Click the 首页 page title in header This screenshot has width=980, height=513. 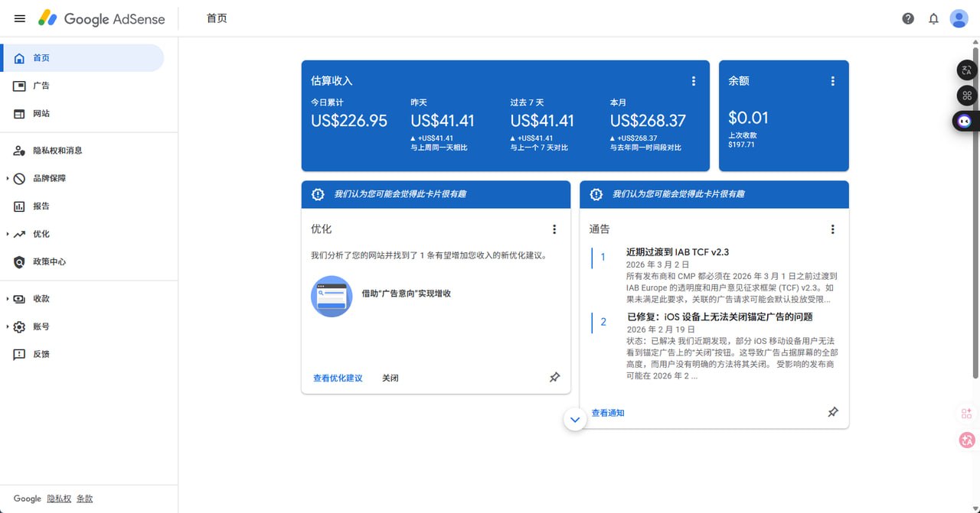click(x=217, y=18)
